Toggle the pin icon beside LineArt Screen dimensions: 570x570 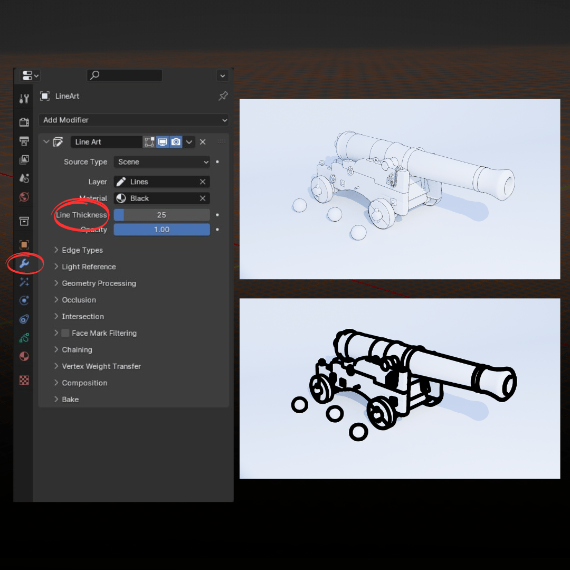pyautogui.click(x=223, y=96)
